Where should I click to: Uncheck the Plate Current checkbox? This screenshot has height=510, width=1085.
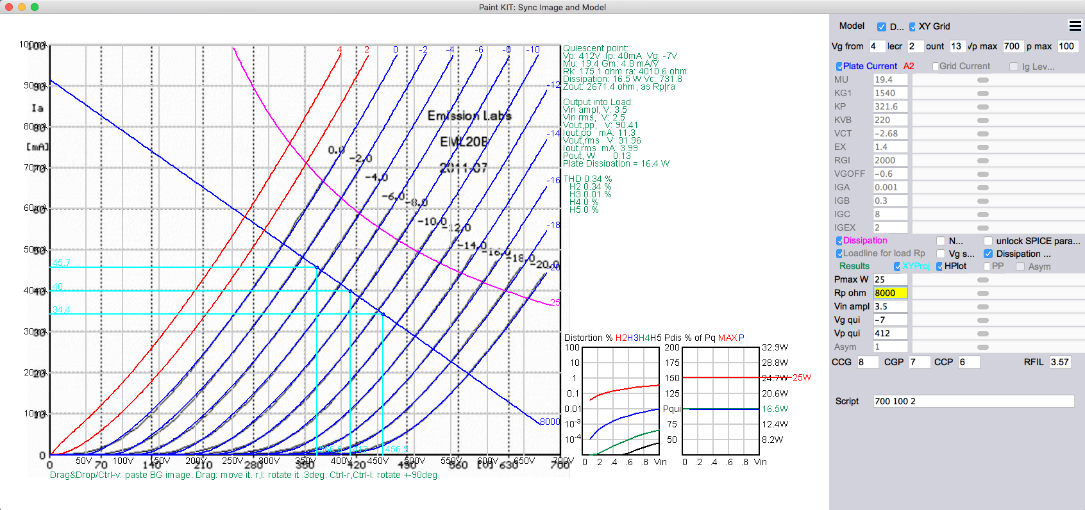coord(839,67)
